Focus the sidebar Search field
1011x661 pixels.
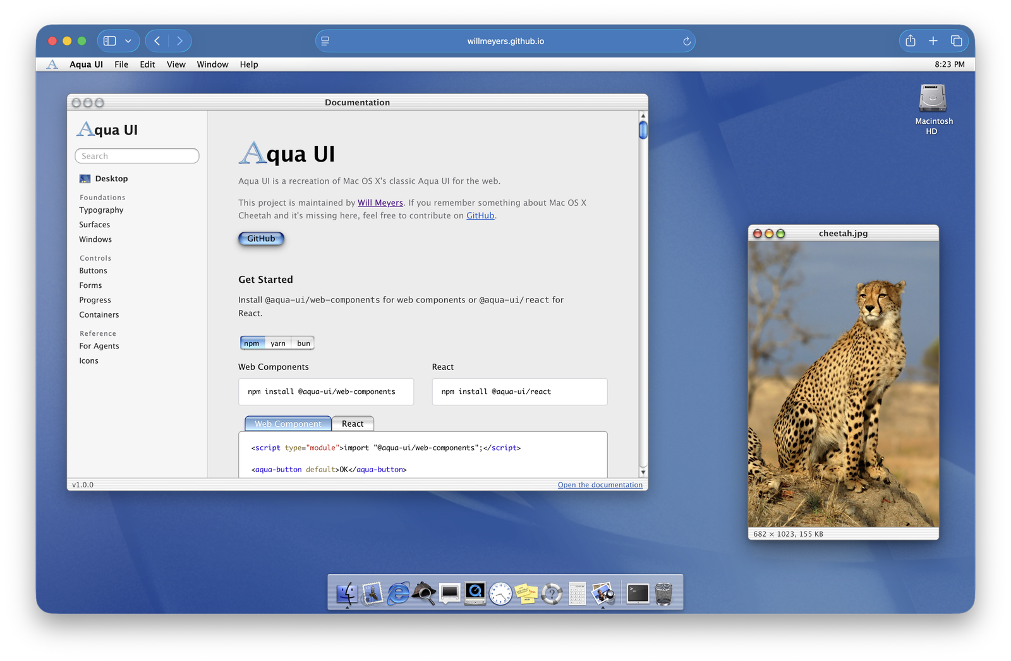click(x=137, y=156)
